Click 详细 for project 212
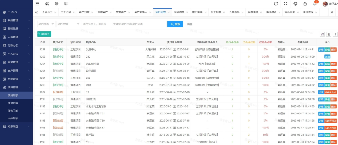This screenshot has width=338, height=145. 327,57
